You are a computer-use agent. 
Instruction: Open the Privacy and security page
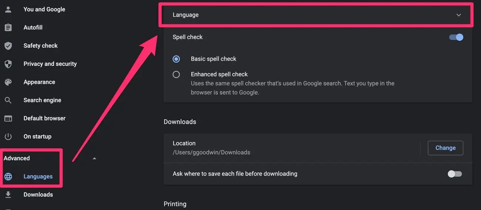(50, 64)
